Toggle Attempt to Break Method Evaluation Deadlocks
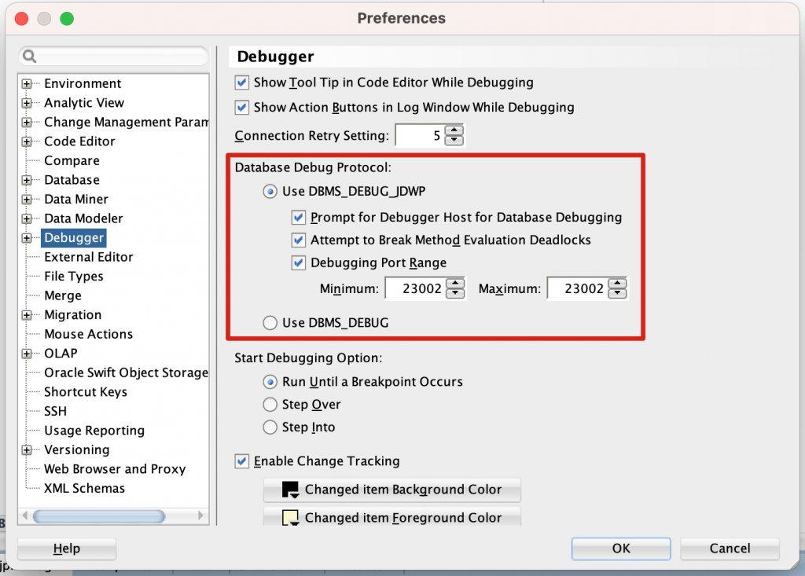 (x=298, y=240)
